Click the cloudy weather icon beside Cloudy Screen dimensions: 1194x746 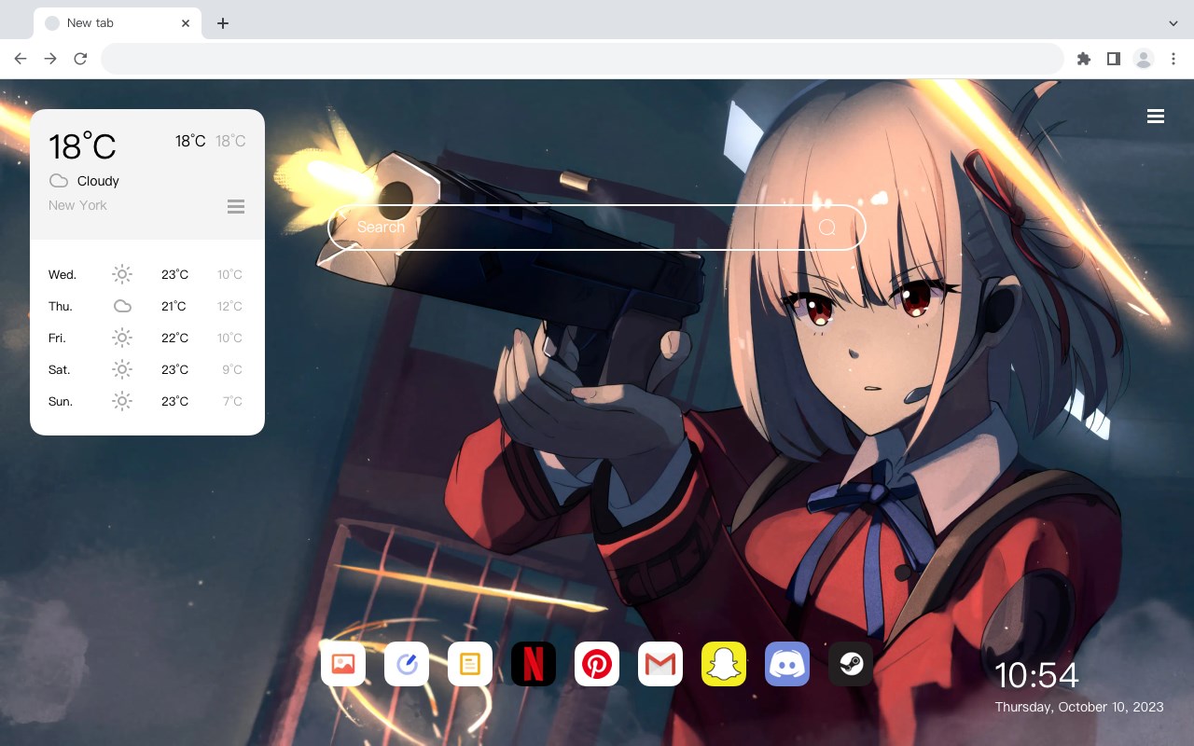58,181
